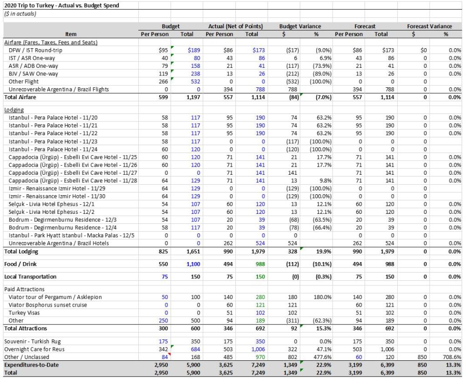Image resolution: width=466 pixels, height=379 pixels.
Task: Click the red comment indicator on cell 84
Action: point(170,354)
